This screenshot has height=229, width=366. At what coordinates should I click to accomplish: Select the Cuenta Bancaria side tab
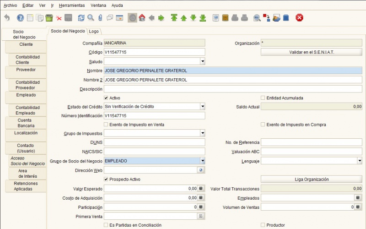[26, 123]
